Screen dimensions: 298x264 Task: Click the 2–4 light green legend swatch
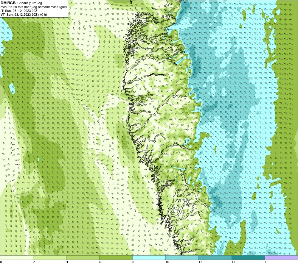tap(49, 258)
